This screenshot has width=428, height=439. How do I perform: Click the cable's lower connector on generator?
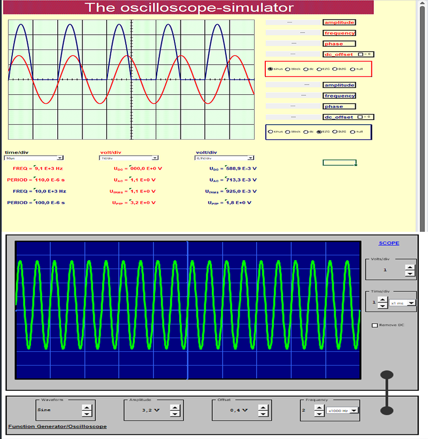pyautogui.click(x=387, y=411)
